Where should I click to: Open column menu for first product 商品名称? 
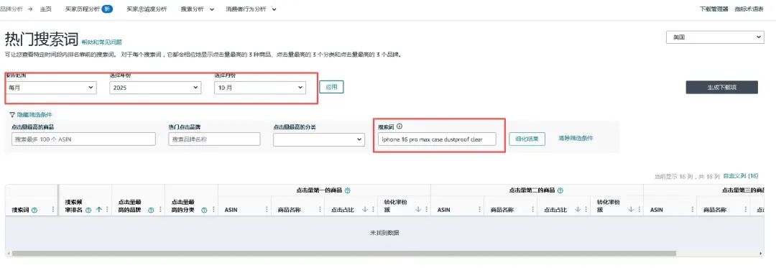[320, 210]
